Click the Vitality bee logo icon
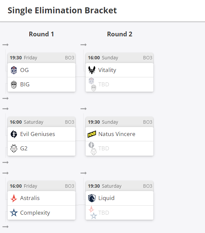 point(92,70)
